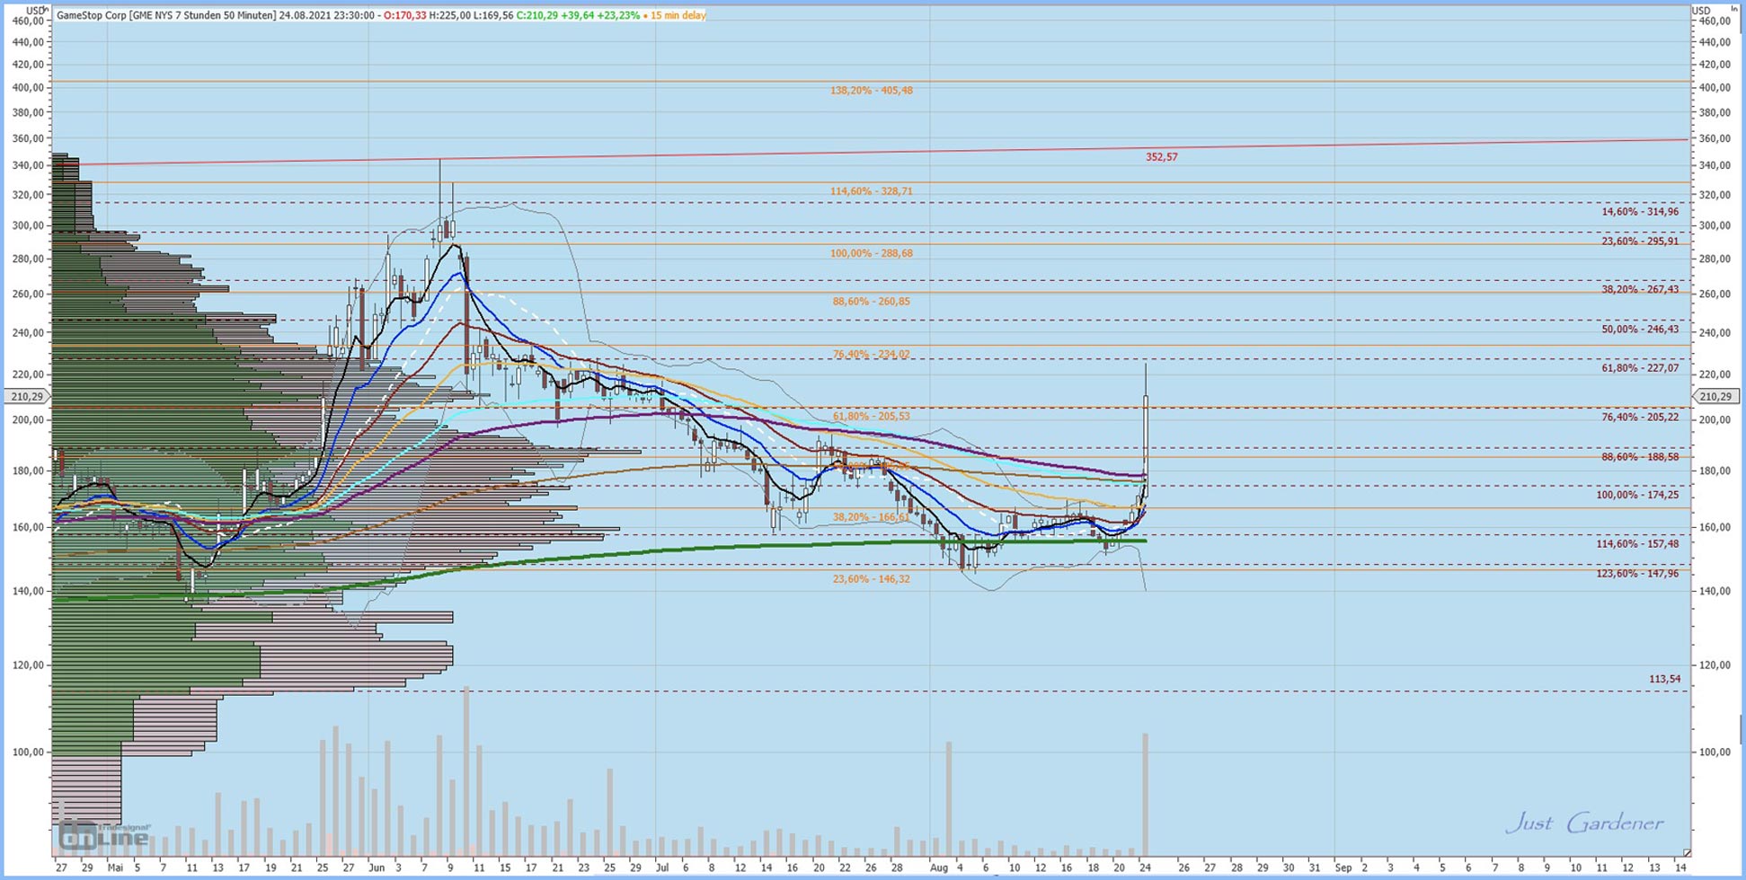Select the open value O:170,33
This screenshot has width=1746, height=880.
[405, 15]
